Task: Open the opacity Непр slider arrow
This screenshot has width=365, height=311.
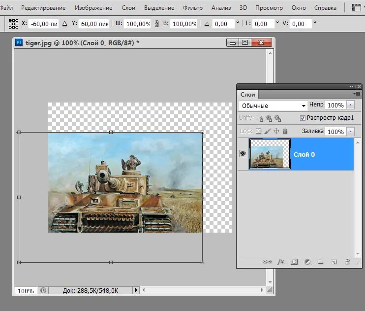Action: [350, 105]
